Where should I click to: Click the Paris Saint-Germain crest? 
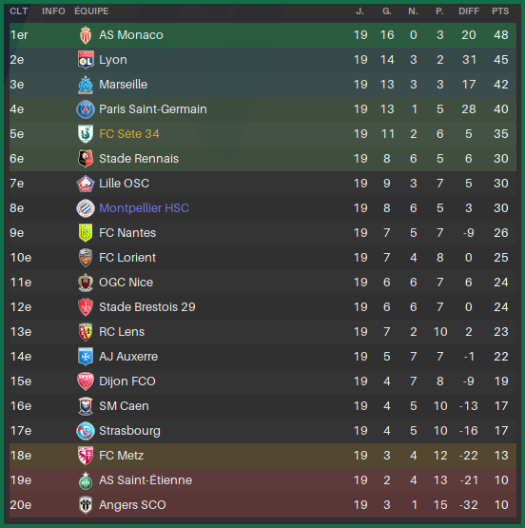tap(86, 109)
